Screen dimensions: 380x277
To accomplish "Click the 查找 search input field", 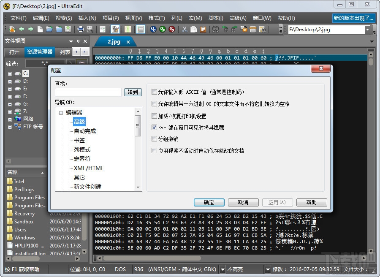I will coord(88,92).
